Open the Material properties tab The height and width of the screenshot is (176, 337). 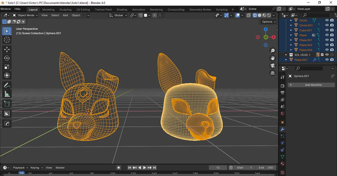pos(283,164)
